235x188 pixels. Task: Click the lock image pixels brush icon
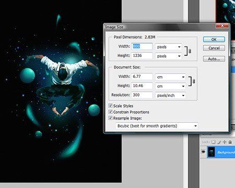pos(219,142)
